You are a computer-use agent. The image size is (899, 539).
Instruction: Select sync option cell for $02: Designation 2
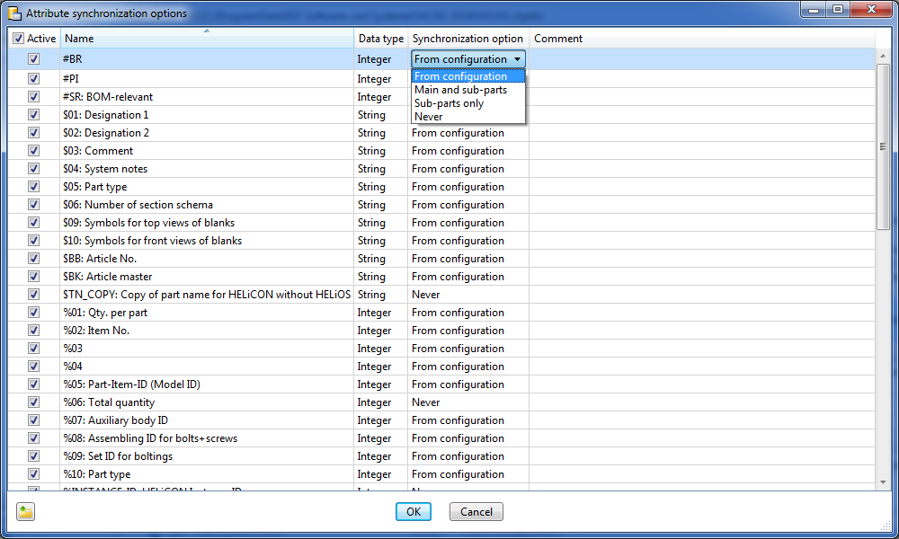coord(467,133)
